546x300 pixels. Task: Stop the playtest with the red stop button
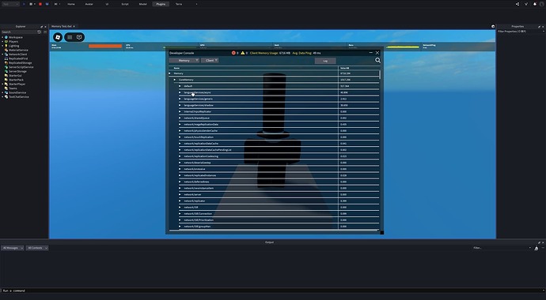pyautogui.click(x=40, y=4)
